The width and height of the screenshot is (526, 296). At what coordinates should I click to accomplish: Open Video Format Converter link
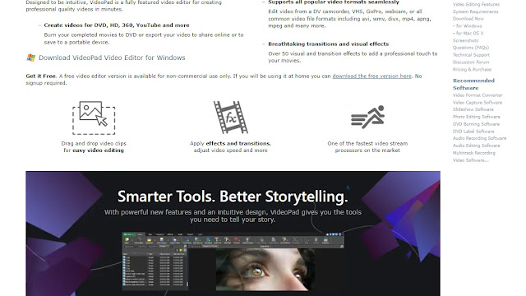coord(478,95)
